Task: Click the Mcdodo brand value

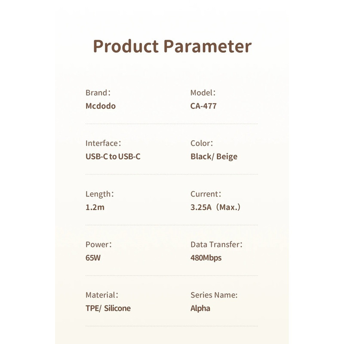Action: pyautogui.click(x=101, y=106)
